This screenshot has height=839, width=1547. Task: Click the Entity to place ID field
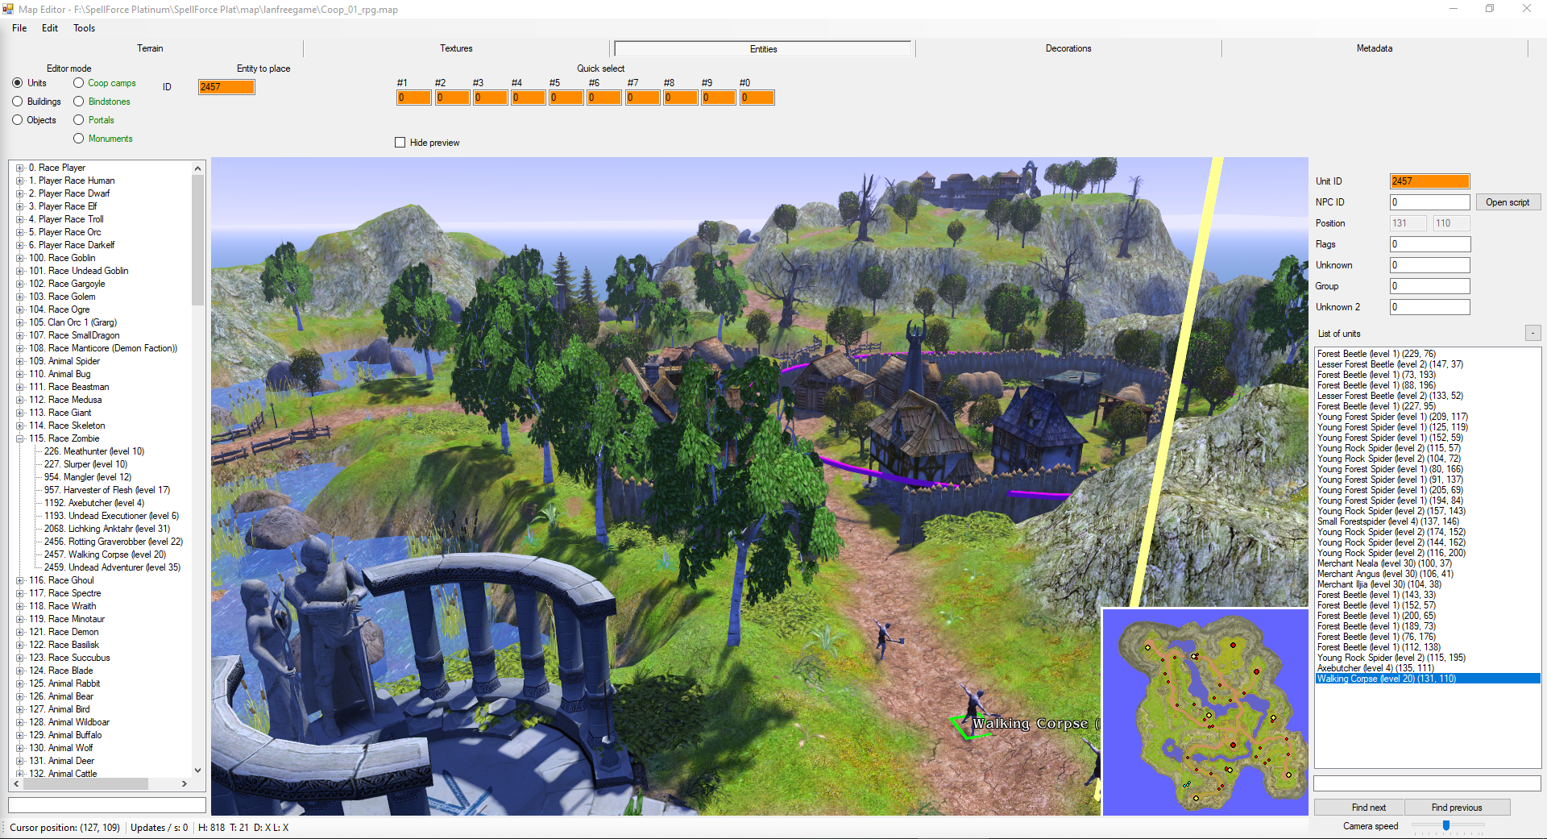coord(226,87)
